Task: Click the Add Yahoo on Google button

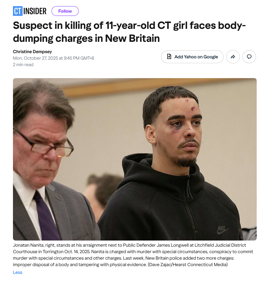Action: click(192, 57)
